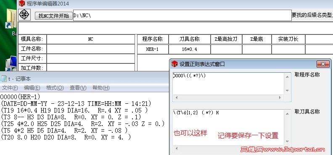Screen dimensions: 333x155
Task: Open the 格式(O) menu in Notepad
Action: (55, 87)
